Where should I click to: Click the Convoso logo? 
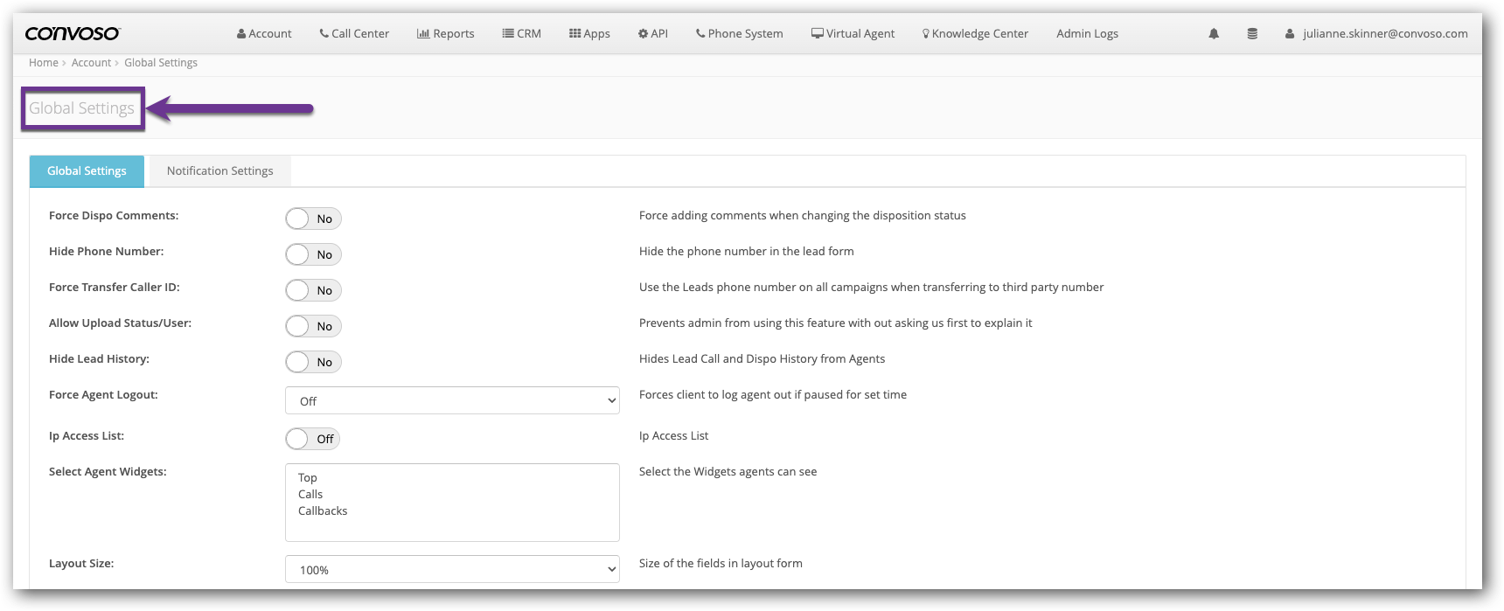tap(72, 33)
